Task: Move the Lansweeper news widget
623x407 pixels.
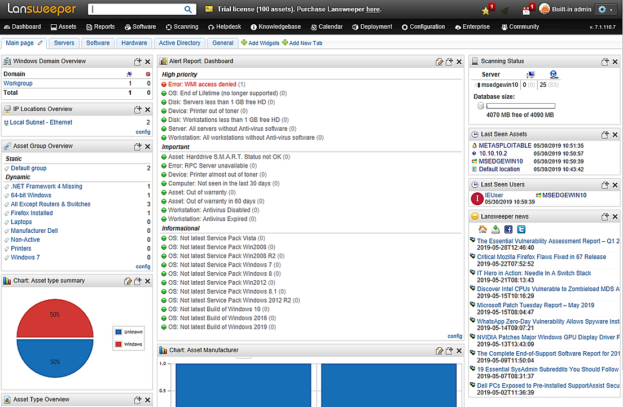Action: [605, 216]
